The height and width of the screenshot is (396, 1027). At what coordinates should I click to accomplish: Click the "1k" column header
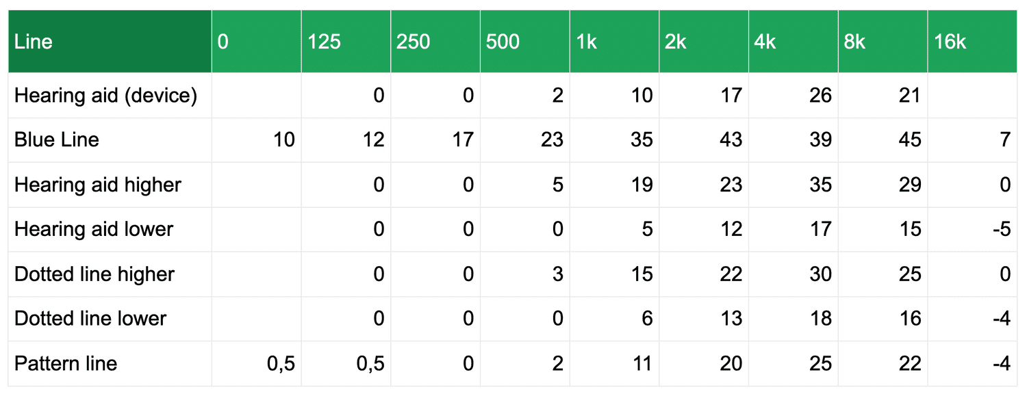(x=614, y=42)
